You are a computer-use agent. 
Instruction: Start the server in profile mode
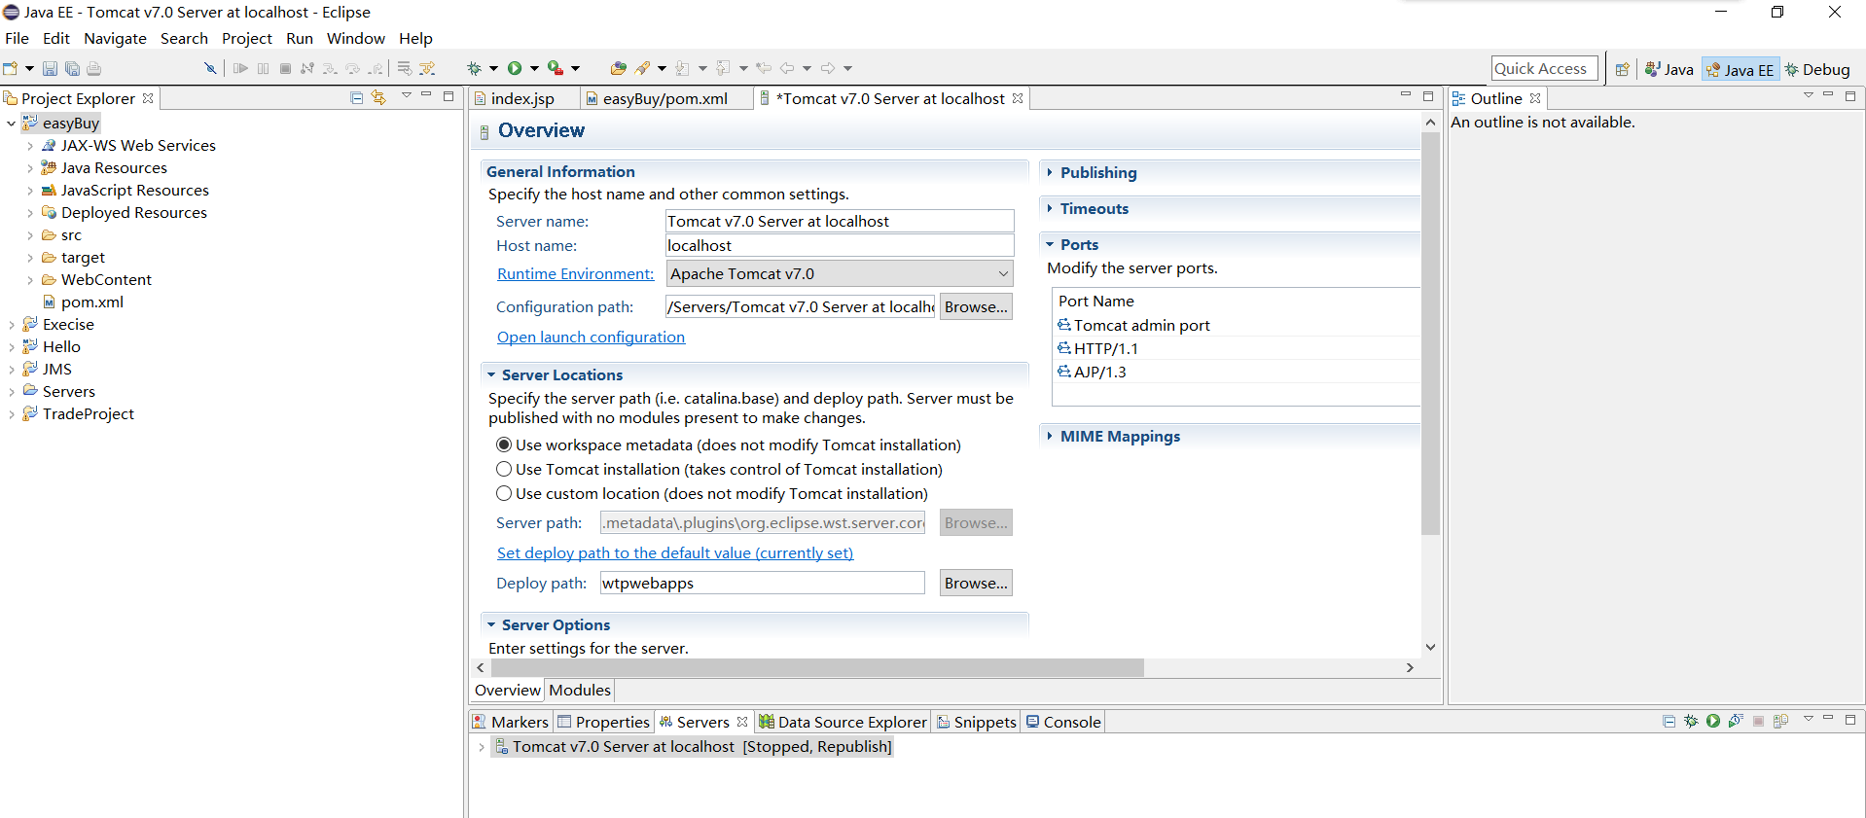(1736, 721)
